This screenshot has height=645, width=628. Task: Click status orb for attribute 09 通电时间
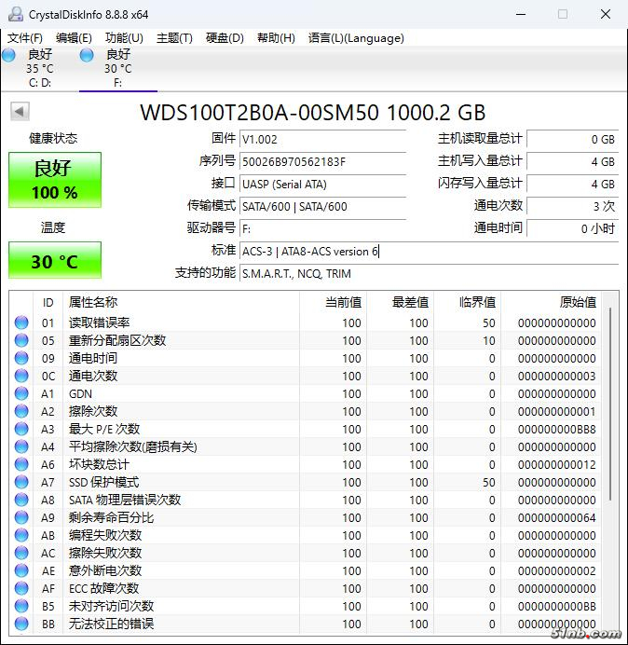tap(21, 358)
